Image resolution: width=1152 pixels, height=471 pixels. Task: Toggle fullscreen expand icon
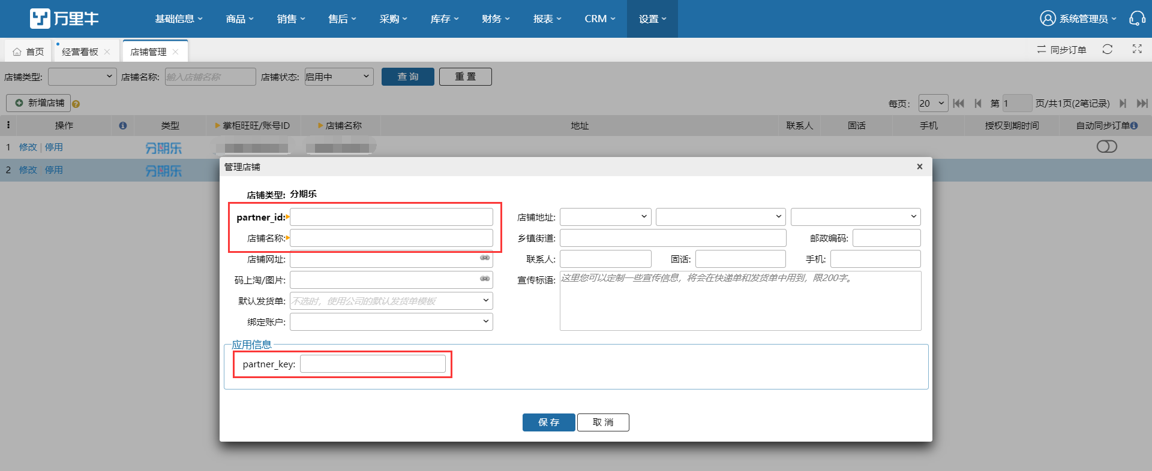(x=1137, y=49)
